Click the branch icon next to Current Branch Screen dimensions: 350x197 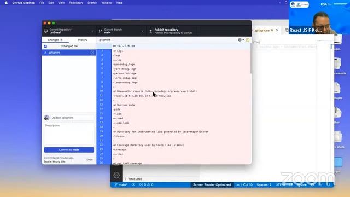coord(100,31)
